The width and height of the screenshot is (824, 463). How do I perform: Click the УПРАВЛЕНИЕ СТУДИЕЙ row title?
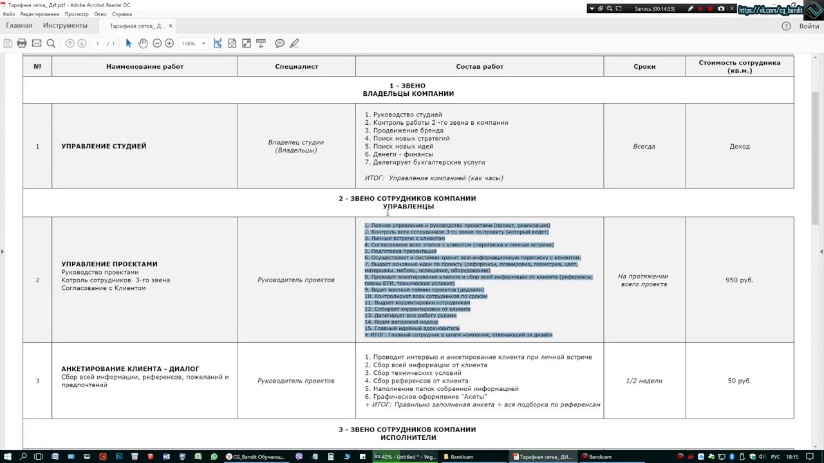click(104, 146)
